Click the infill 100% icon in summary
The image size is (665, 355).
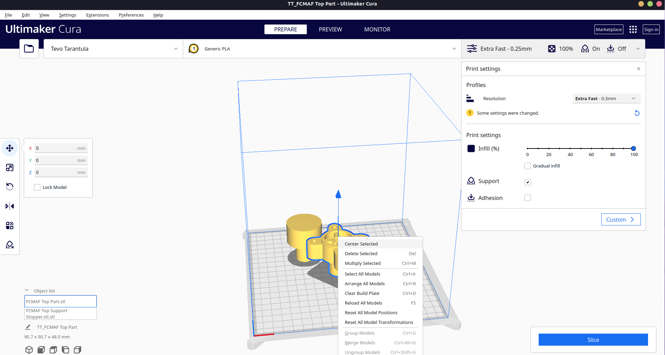click(x=552, y=49)
